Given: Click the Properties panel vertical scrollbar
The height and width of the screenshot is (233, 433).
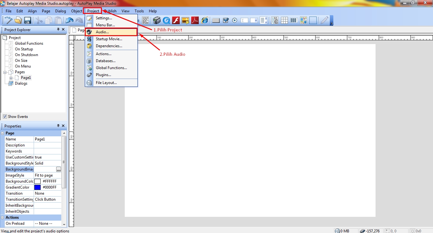Looking at the screenshot, I should (x=64, y=162).
